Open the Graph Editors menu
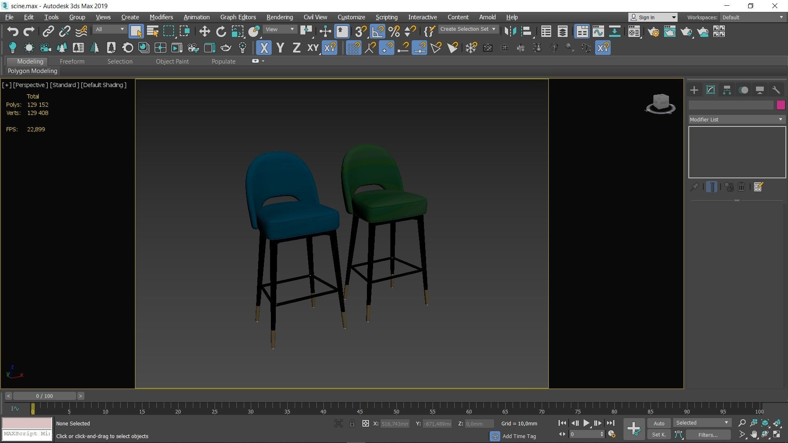788x443 pixels. point(238,17)
